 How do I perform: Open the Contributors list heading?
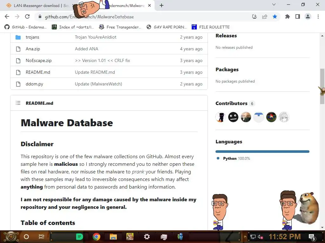tap(231, 103)
